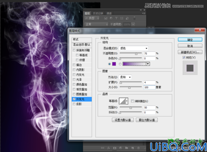Click the 不透明度 value field showing 75

click(149, 54)
